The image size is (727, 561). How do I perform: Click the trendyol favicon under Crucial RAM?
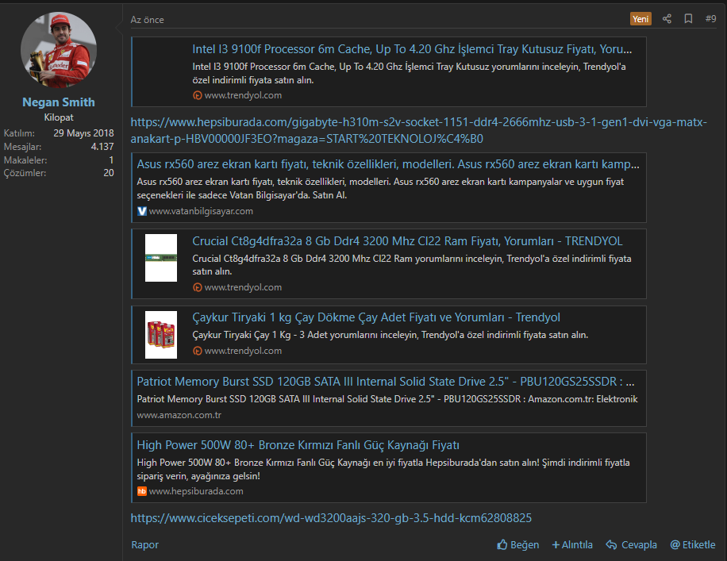pos(198,287)
